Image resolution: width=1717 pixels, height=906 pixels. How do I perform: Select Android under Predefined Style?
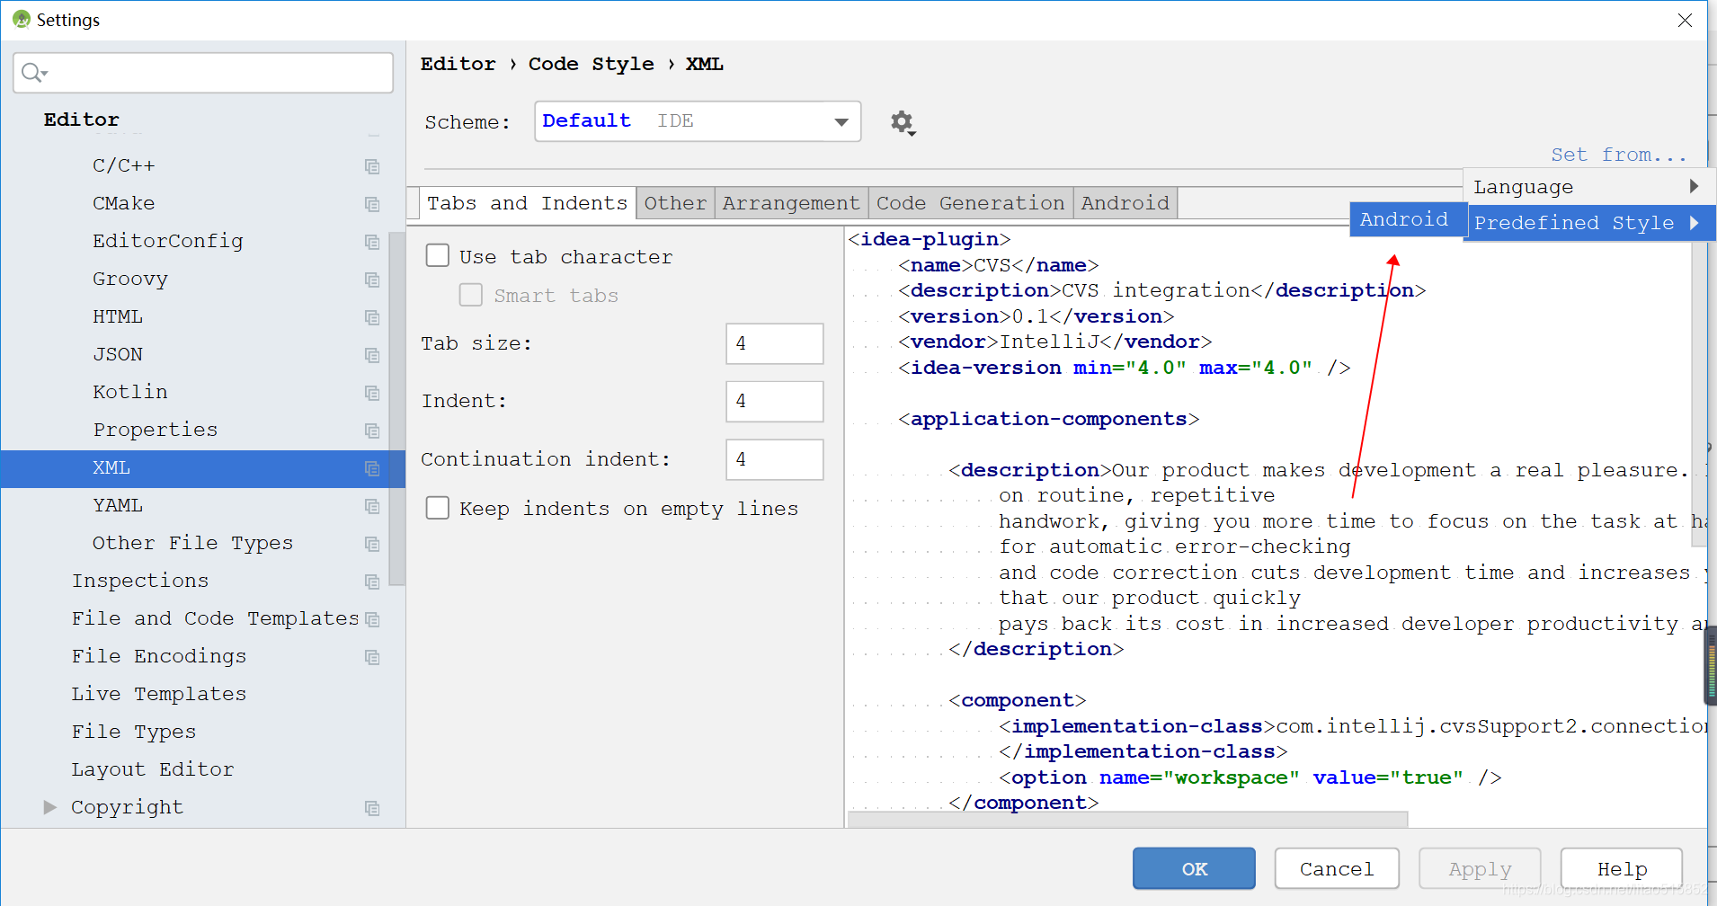click(1405, 218)
